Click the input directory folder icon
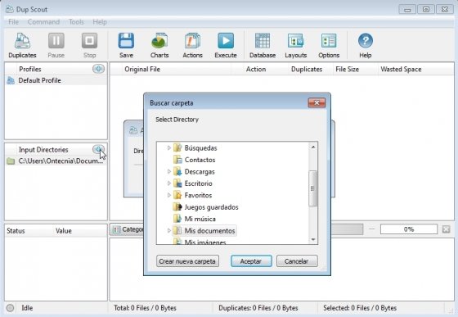Screen dimensions: 458x317 tap(11, 161)
